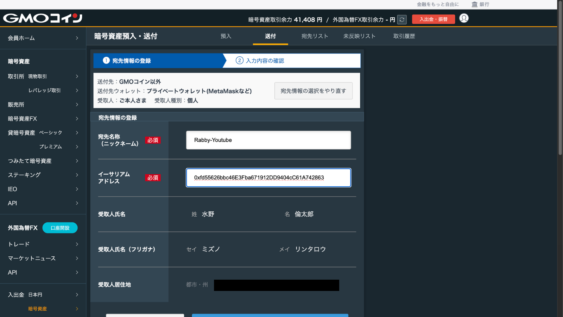The image size is (563, 317).
Task: Click 金融をもっと自由に link at top
Action: 438,4
